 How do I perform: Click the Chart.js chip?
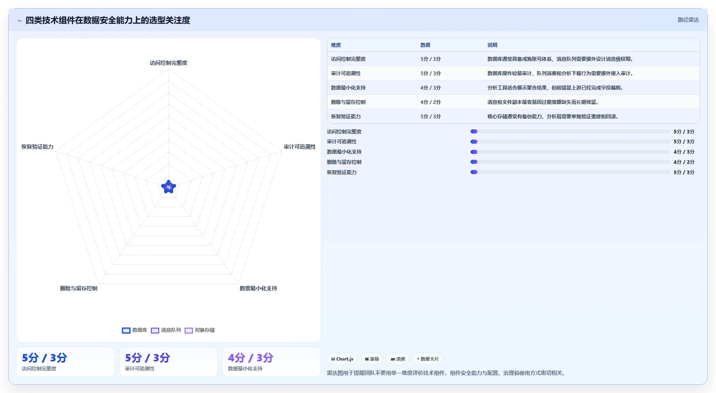click(x=342, y=359)
